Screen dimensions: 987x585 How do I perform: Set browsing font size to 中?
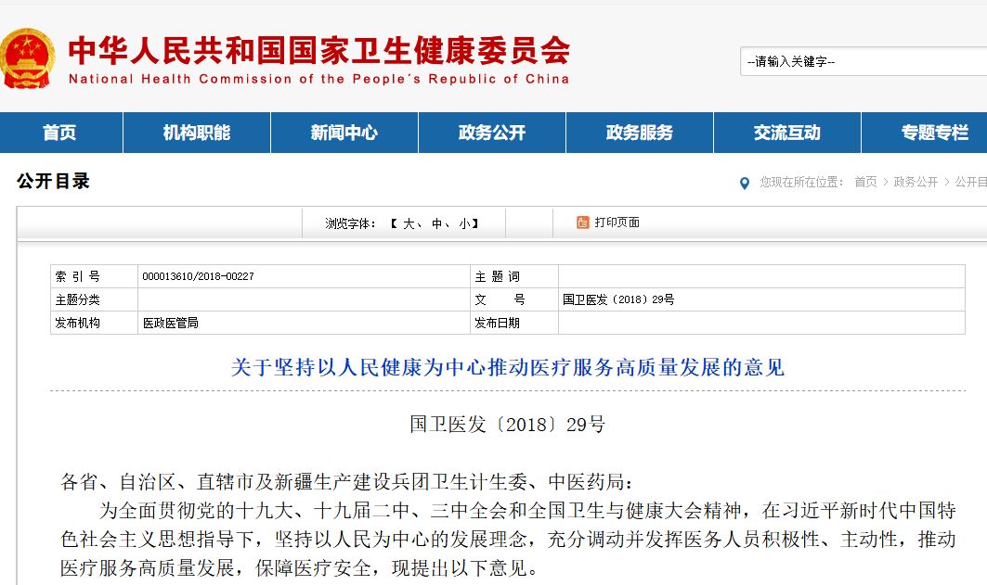point(436,223)
